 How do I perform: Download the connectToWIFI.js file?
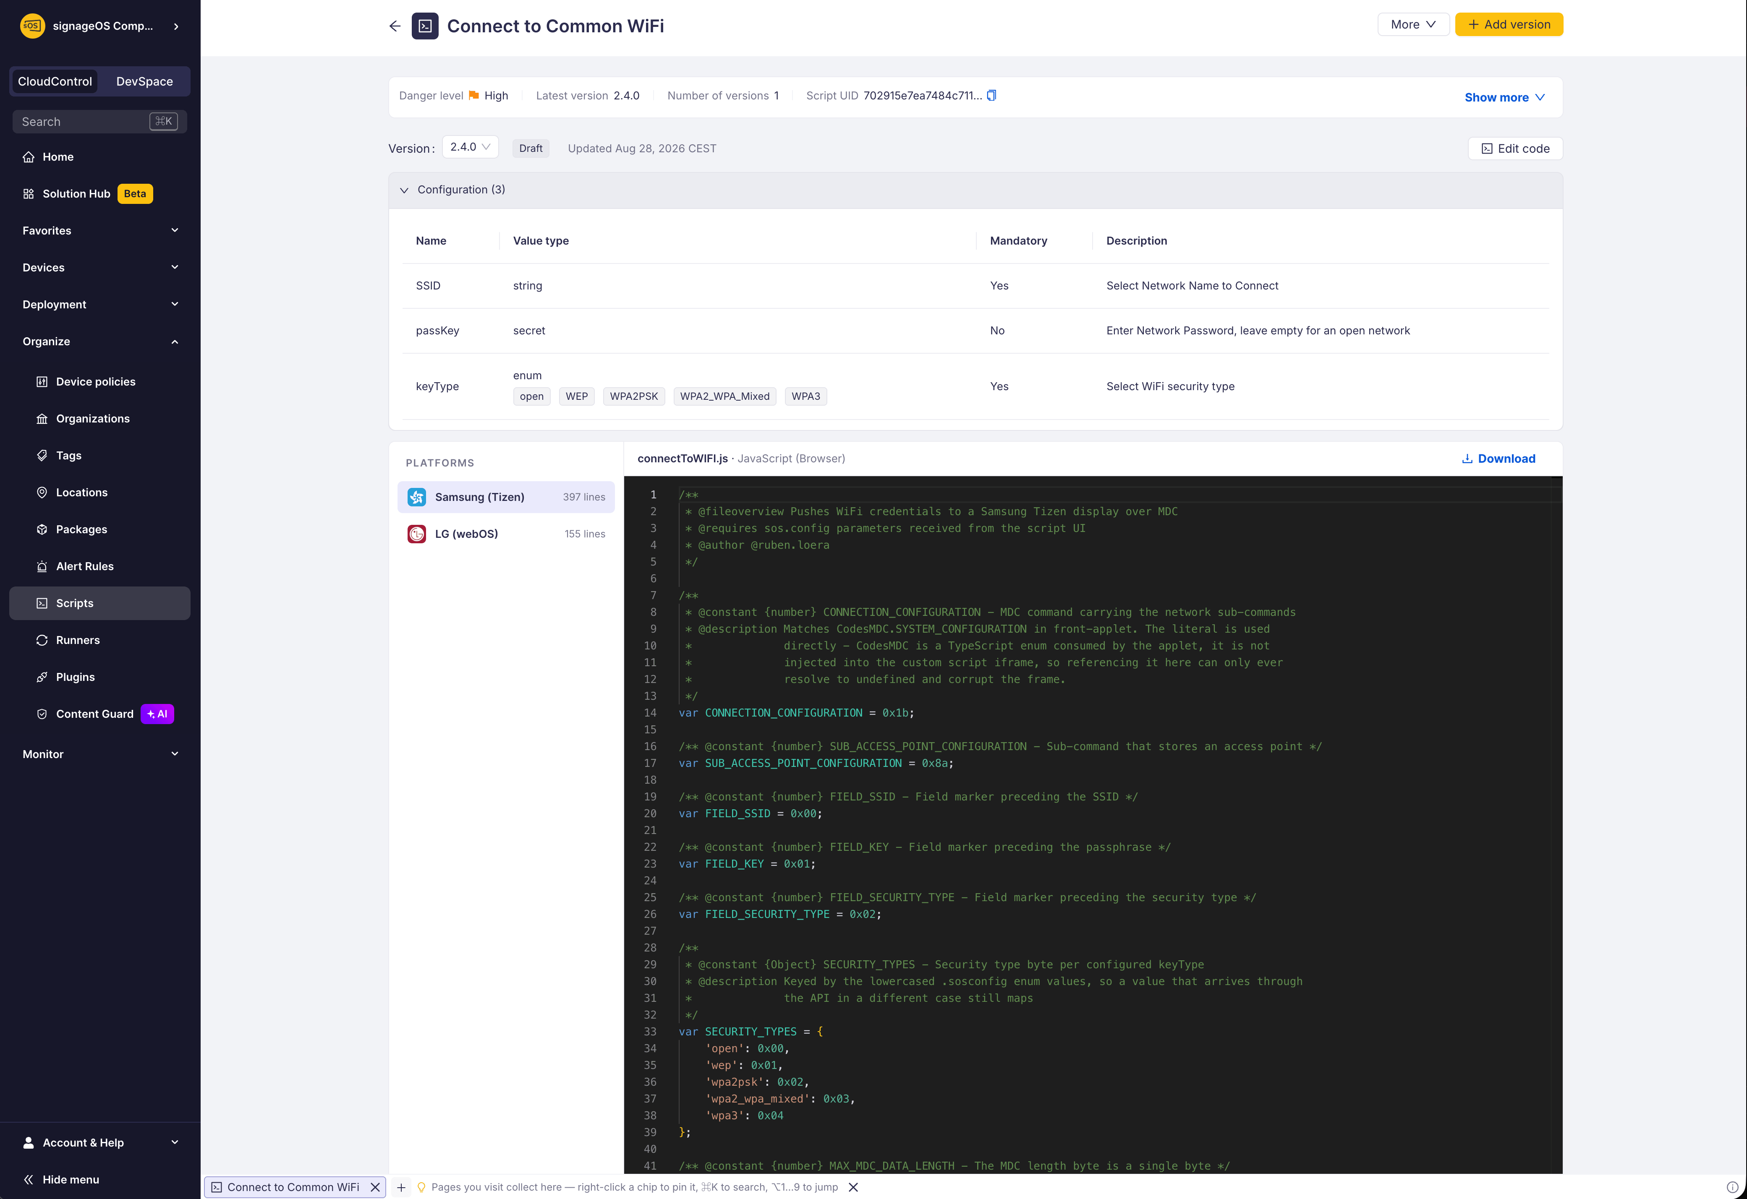(1498, 458)
